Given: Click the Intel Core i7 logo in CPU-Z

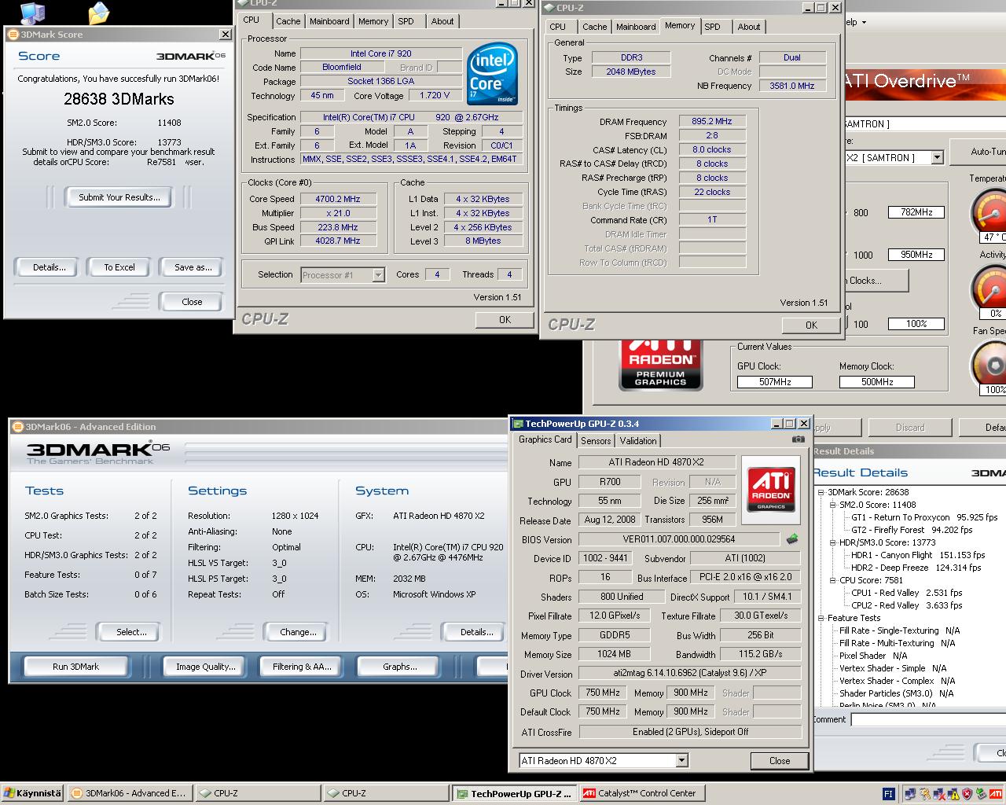Looking at the screenshot, I should pyautogui.click(x=491, y=75).
